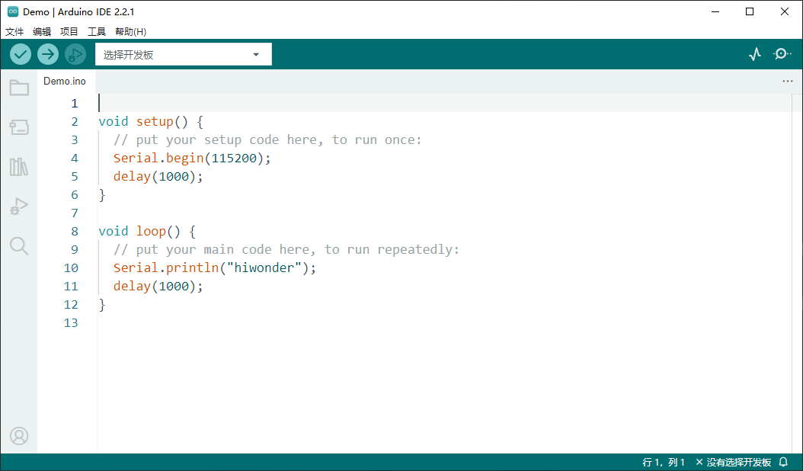Open the 文件 menu
803x471 pixels.
pyautogui.click(x=14, y=32)
